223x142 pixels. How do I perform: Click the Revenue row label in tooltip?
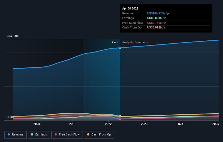(128, 13)
